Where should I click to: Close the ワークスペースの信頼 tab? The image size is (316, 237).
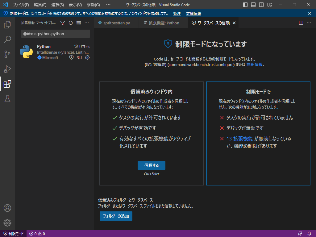point(234,23)
